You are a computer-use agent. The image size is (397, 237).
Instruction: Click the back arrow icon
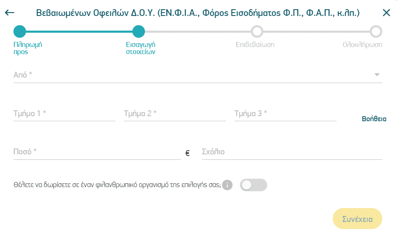click(10, 13)
